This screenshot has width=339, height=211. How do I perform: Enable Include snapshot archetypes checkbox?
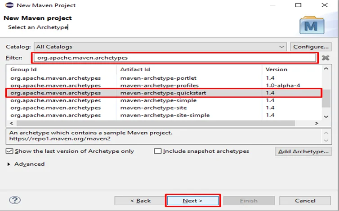tap(158, 151)
